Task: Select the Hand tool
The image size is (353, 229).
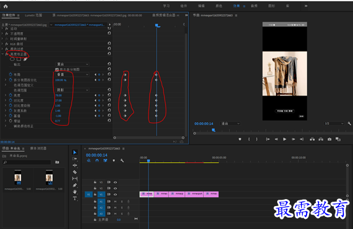Action: pos(75,191)
